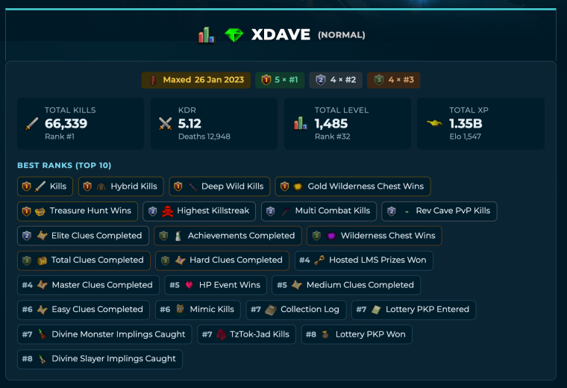The height and width of the screenshot is (388, 567).
Task: Click the lamp icon in Total XP card
Action: coord(434,123)
